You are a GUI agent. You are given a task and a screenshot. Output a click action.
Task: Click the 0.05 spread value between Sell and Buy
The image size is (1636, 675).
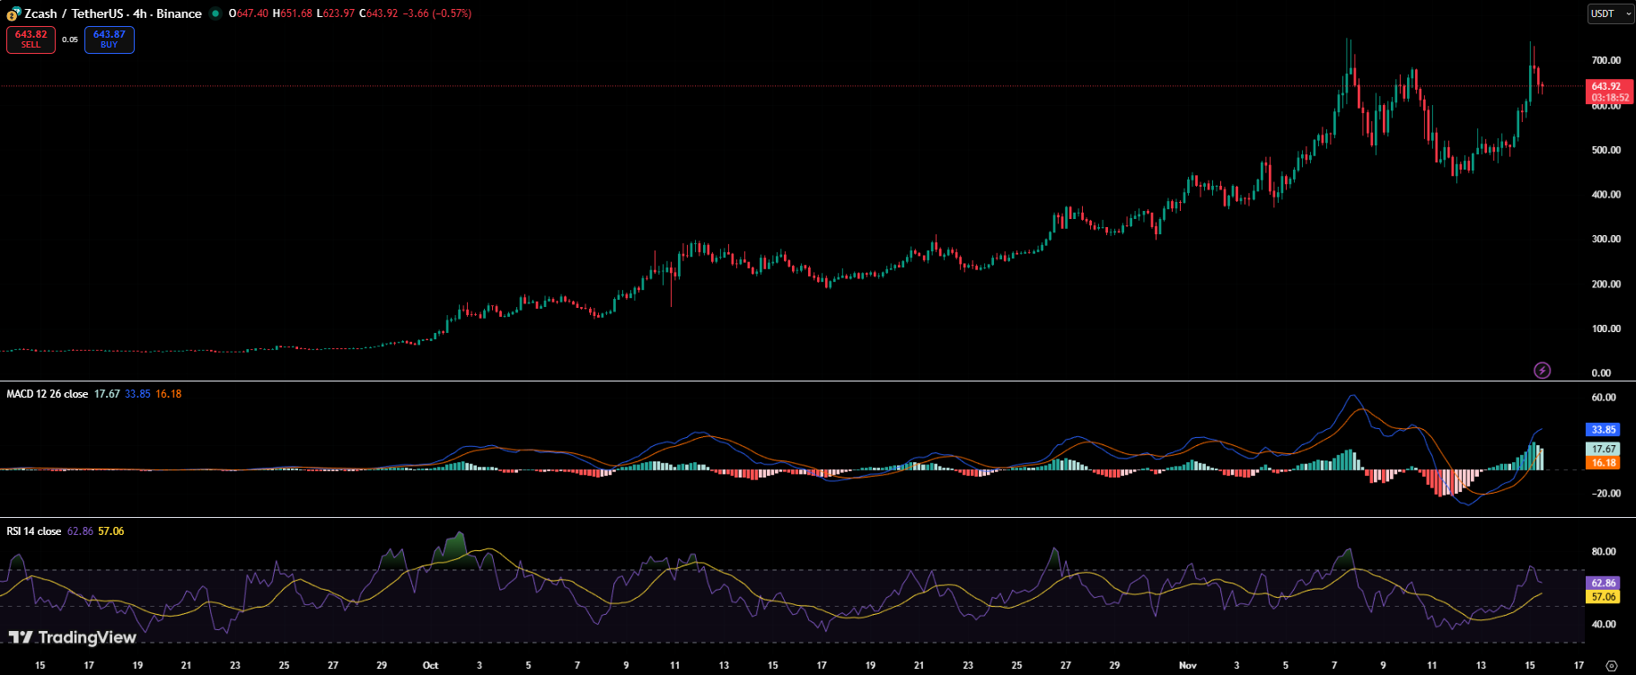point(70,39)
